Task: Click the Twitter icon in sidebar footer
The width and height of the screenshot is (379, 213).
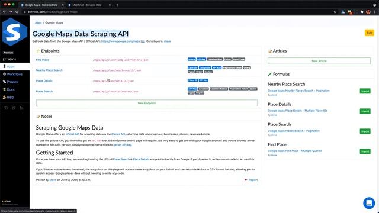Action: coord(14,108)
